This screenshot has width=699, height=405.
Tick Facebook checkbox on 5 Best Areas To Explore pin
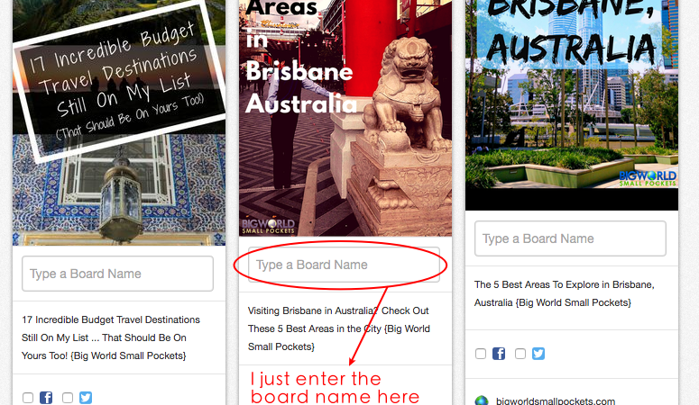tap(481, 354)
